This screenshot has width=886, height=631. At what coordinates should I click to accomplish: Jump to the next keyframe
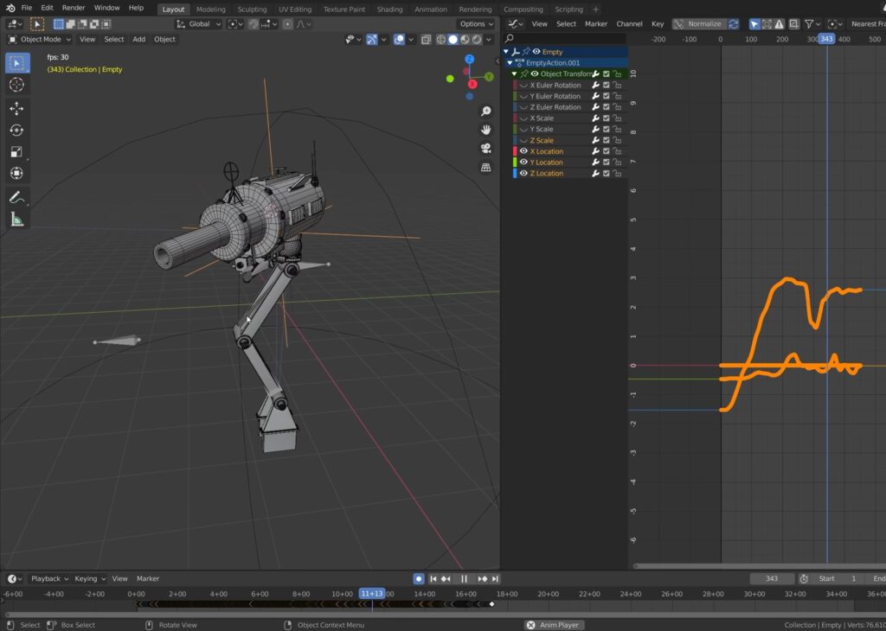click(x=483, y=578)
